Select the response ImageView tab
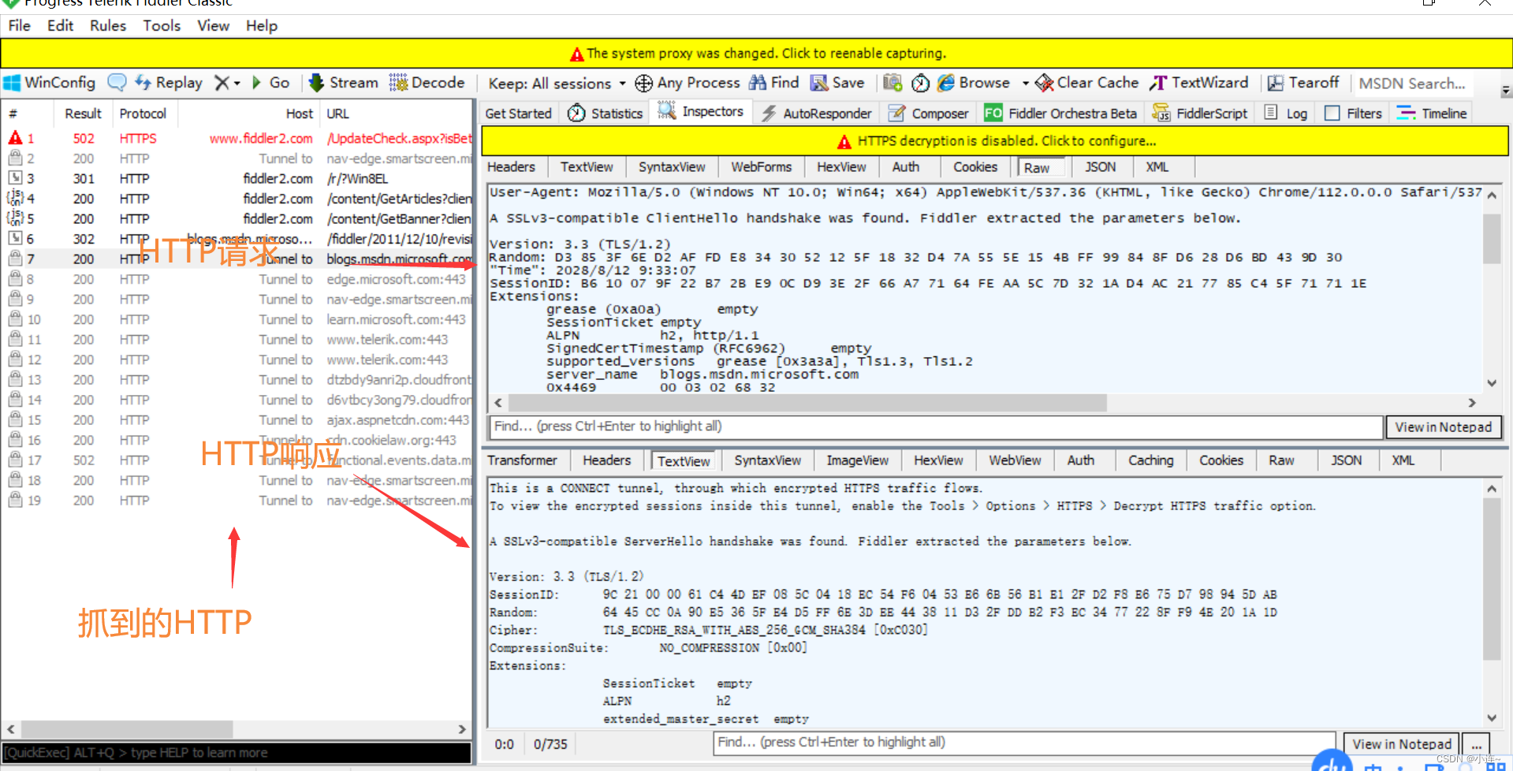 point(857,460)
